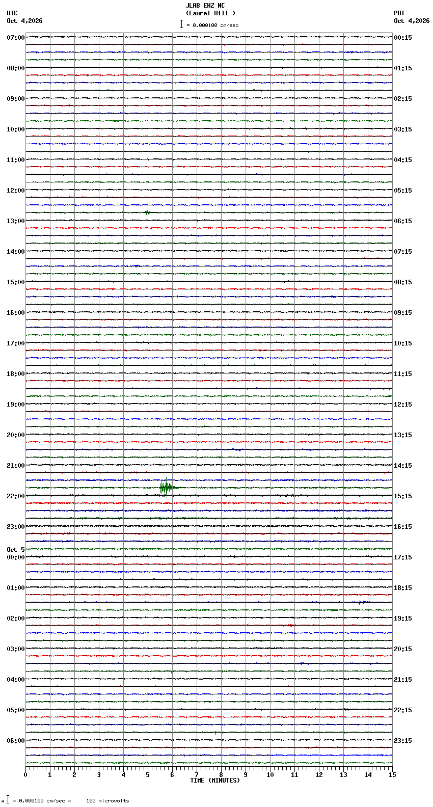The image size is (433, 807).
Task: Click the UTC label at top left
Action: click(x=12, y=13)
